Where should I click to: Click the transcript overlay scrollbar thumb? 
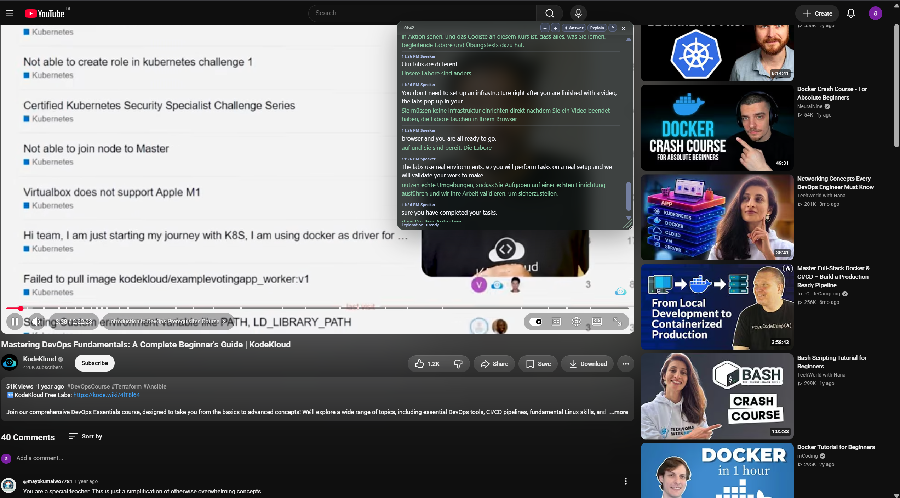[x=629, y=196]
